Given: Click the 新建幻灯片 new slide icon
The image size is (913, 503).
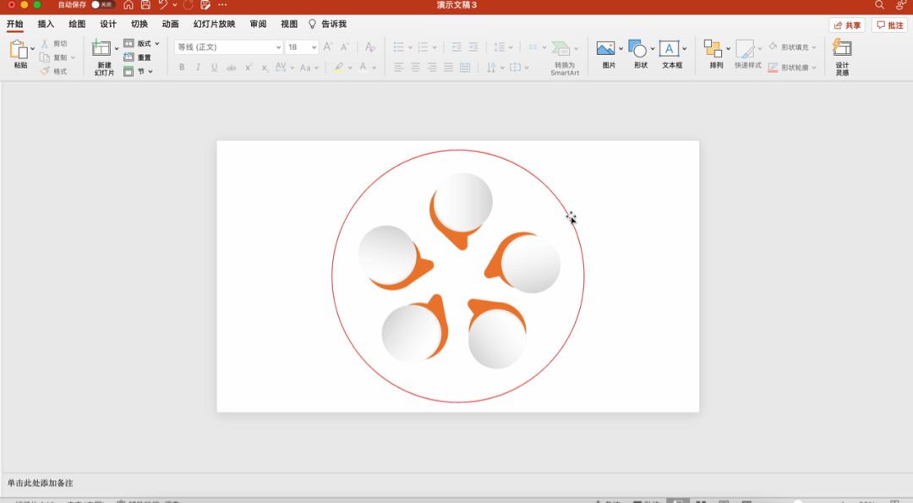Looking at the screenshot, I should 101,48.
